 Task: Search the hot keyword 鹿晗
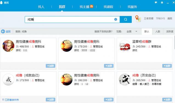[x=170, y=19]
